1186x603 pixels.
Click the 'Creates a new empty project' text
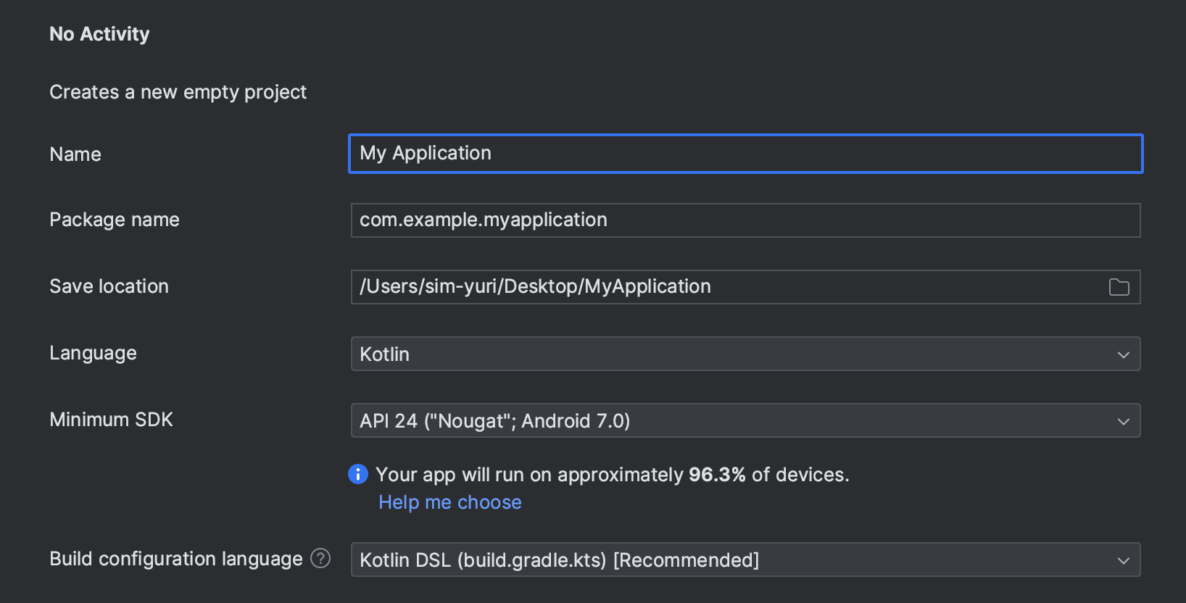point(178,92)
